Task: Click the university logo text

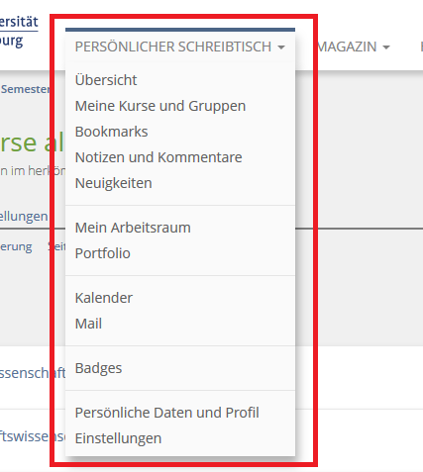Action: (x=19, y=32)
